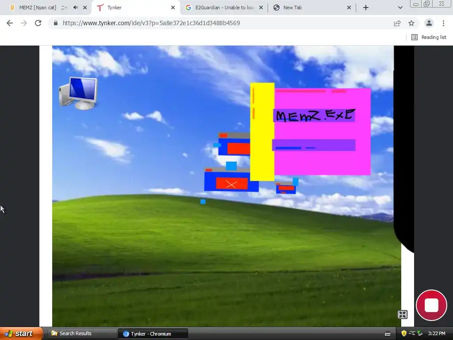Reload the Tynker page
Viewport: 453px width, 340px height.
point(38,23)
